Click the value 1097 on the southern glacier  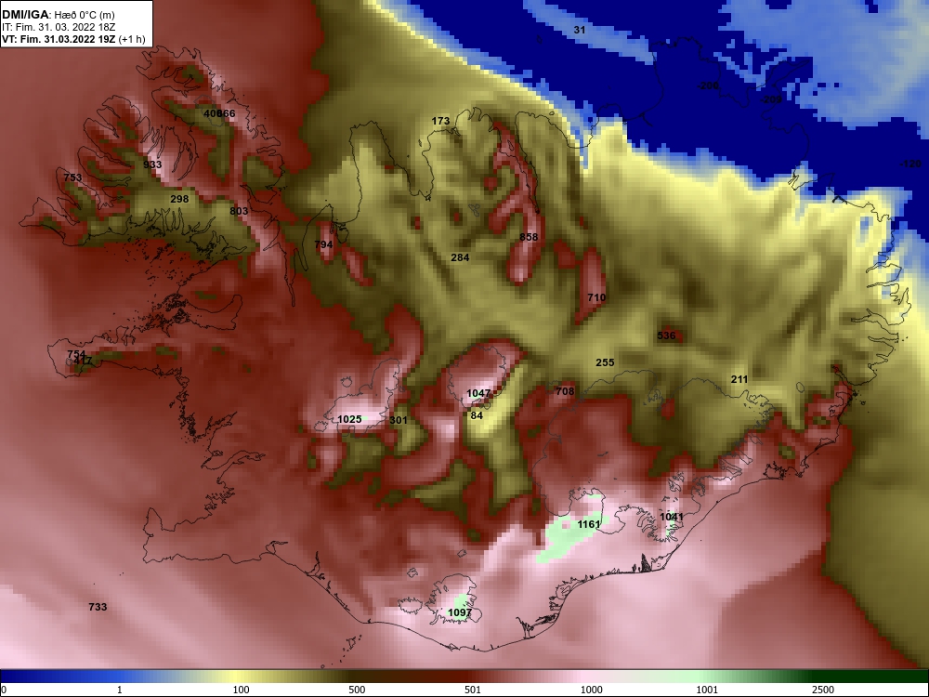pyautogui.click(x=460, y=612)
